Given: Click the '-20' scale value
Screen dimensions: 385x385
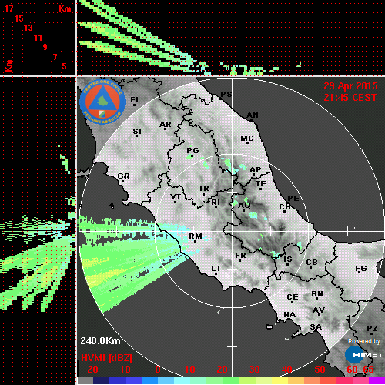Looking at the screenshot, I should pyautogui.click(x=91, y=370).
